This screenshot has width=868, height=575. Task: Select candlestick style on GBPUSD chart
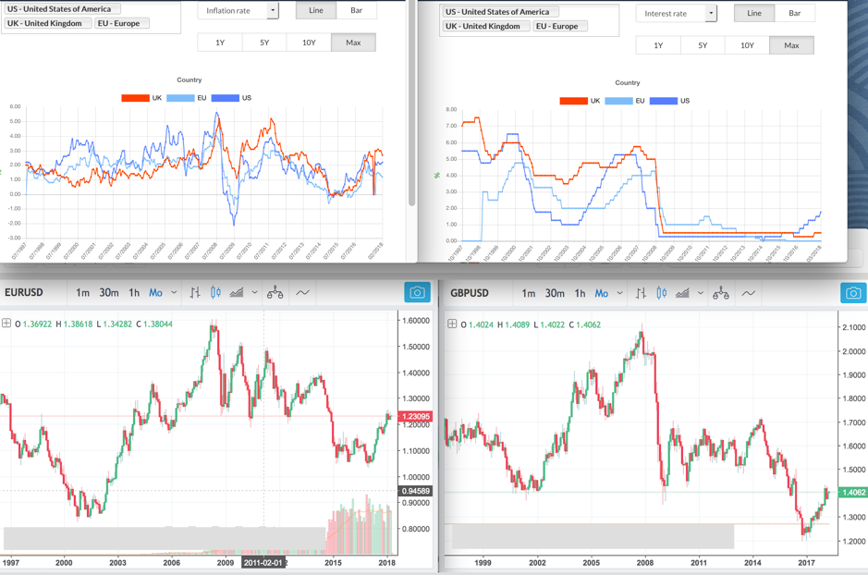tap(661, 293)
